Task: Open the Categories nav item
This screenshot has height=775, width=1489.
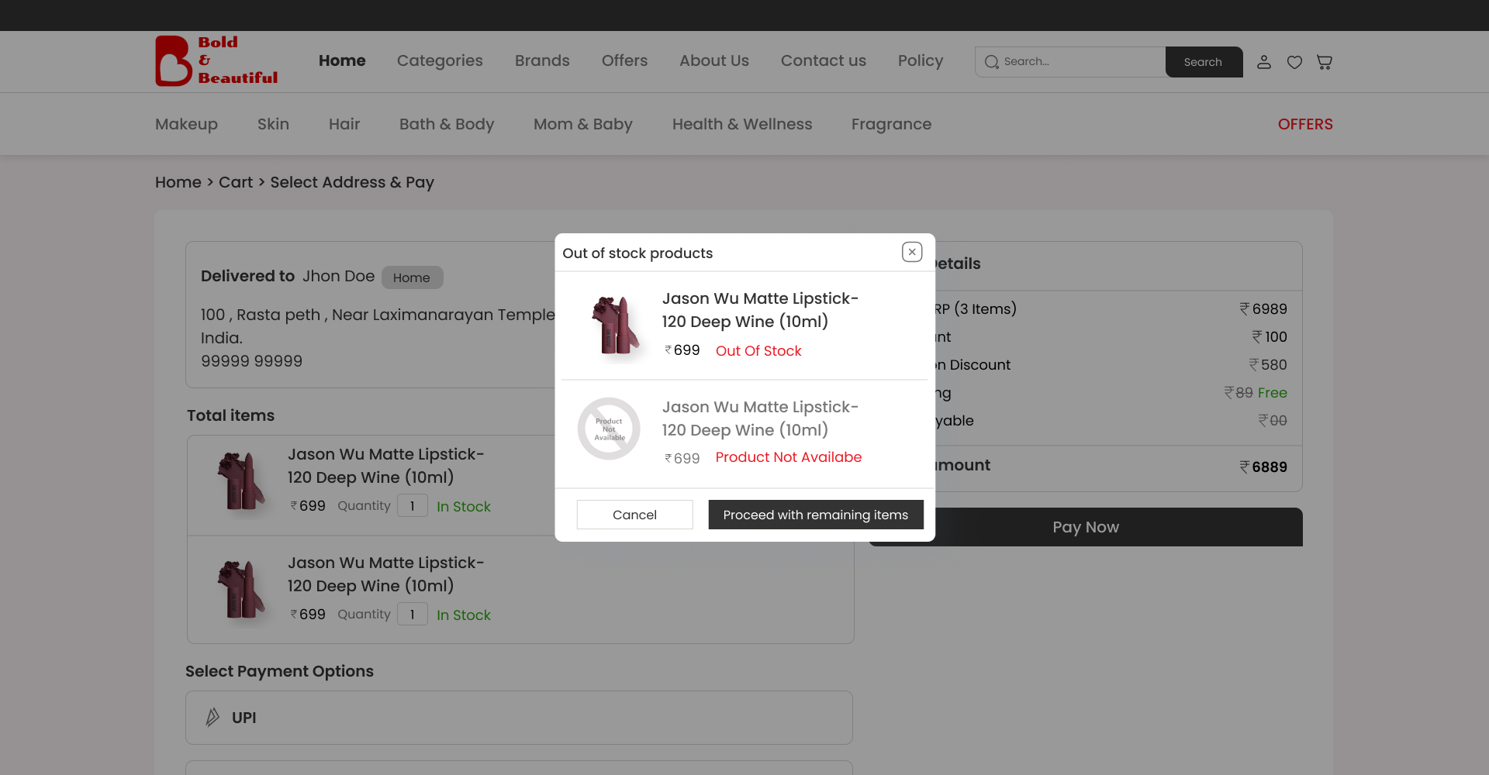Action: (440, 60)
